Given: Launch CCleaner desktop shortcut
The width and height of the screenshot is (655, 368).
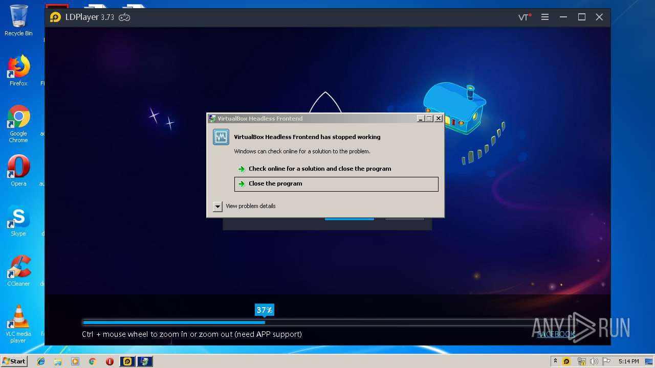Looking at the screenshot, I should coord(18,271).
